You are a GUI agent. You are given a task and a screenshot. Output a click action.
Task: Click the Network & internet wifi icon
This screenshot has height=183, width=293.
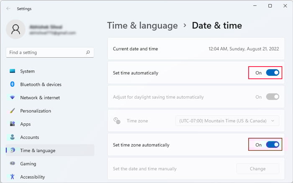pyautogui.click(x=12, y=98)
